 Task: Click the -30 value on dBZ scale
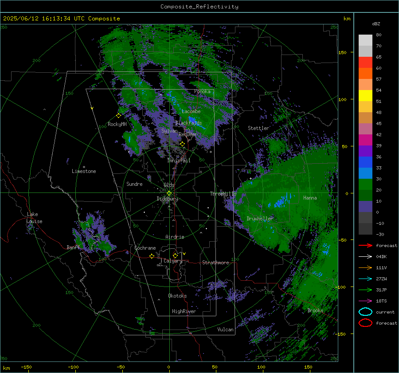380,234
